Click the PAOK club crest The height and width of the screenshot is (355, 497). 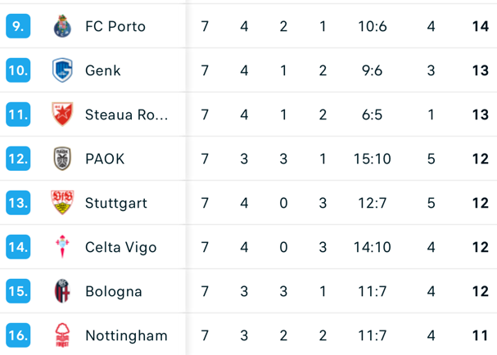62,159
